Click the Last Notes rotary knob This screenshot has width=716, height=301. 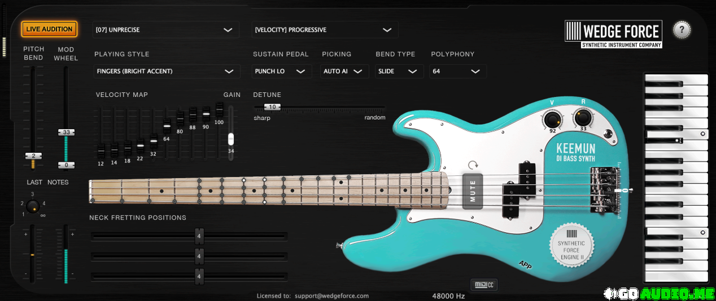tap(33, 206)
